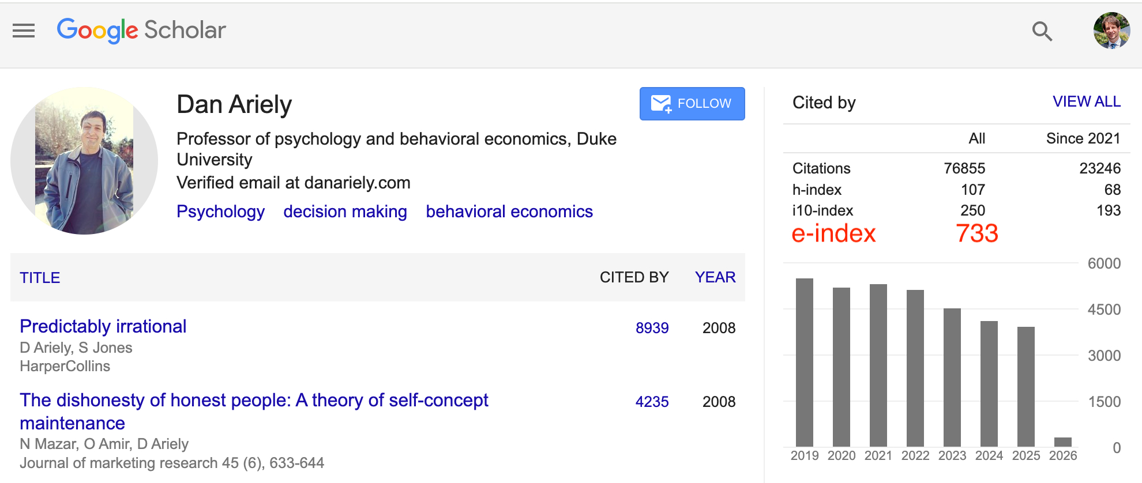Click the Google Scholar logo
Viewport: 1142px width, 483px height.
point(141,31)
